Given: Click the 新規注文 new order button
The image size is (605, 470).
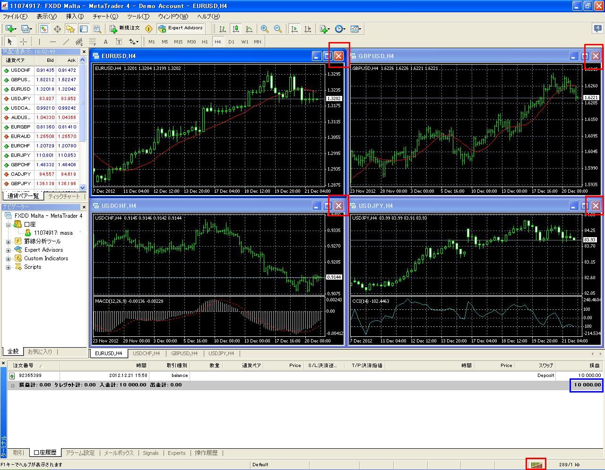Looking at the screenshot, I should click(x=124, y=28).
